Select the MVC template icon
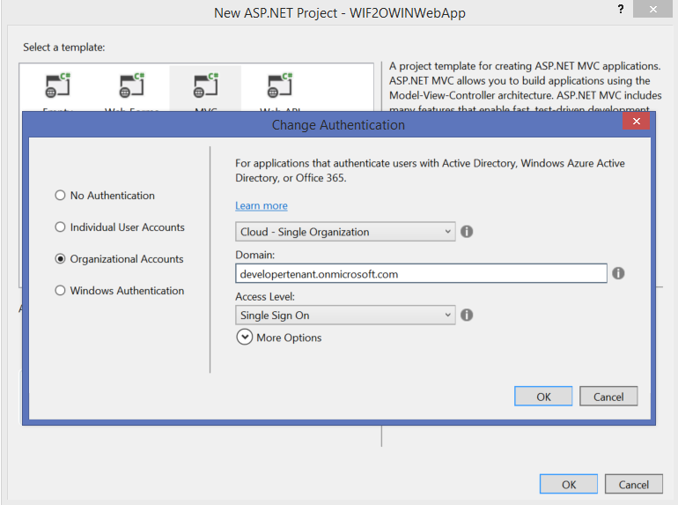678x505 pixels. pyautogui.click(x=206, y=85)
